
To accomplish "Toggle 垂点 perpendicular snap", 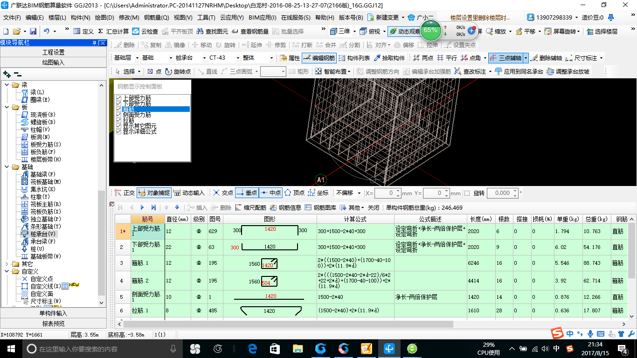I will 247,193.
